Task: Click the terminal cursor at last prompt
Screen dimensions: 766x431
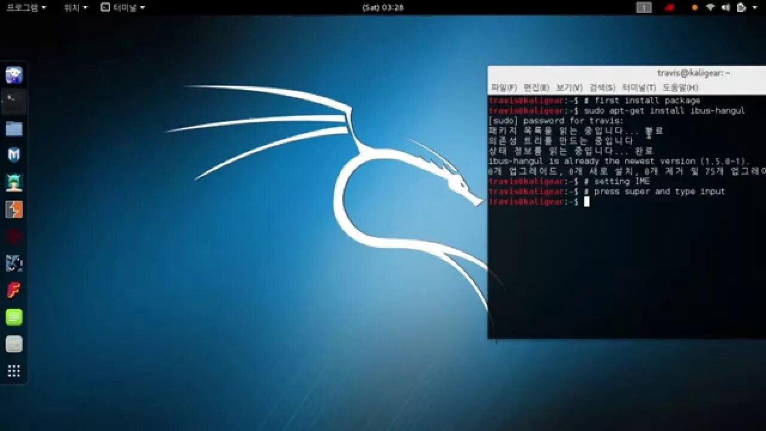Action: [587, 202]
